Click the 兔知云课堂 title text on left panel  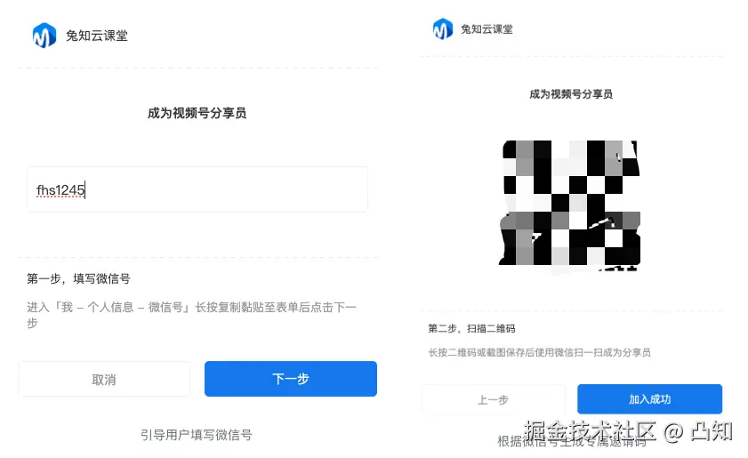tap(97, 36)
